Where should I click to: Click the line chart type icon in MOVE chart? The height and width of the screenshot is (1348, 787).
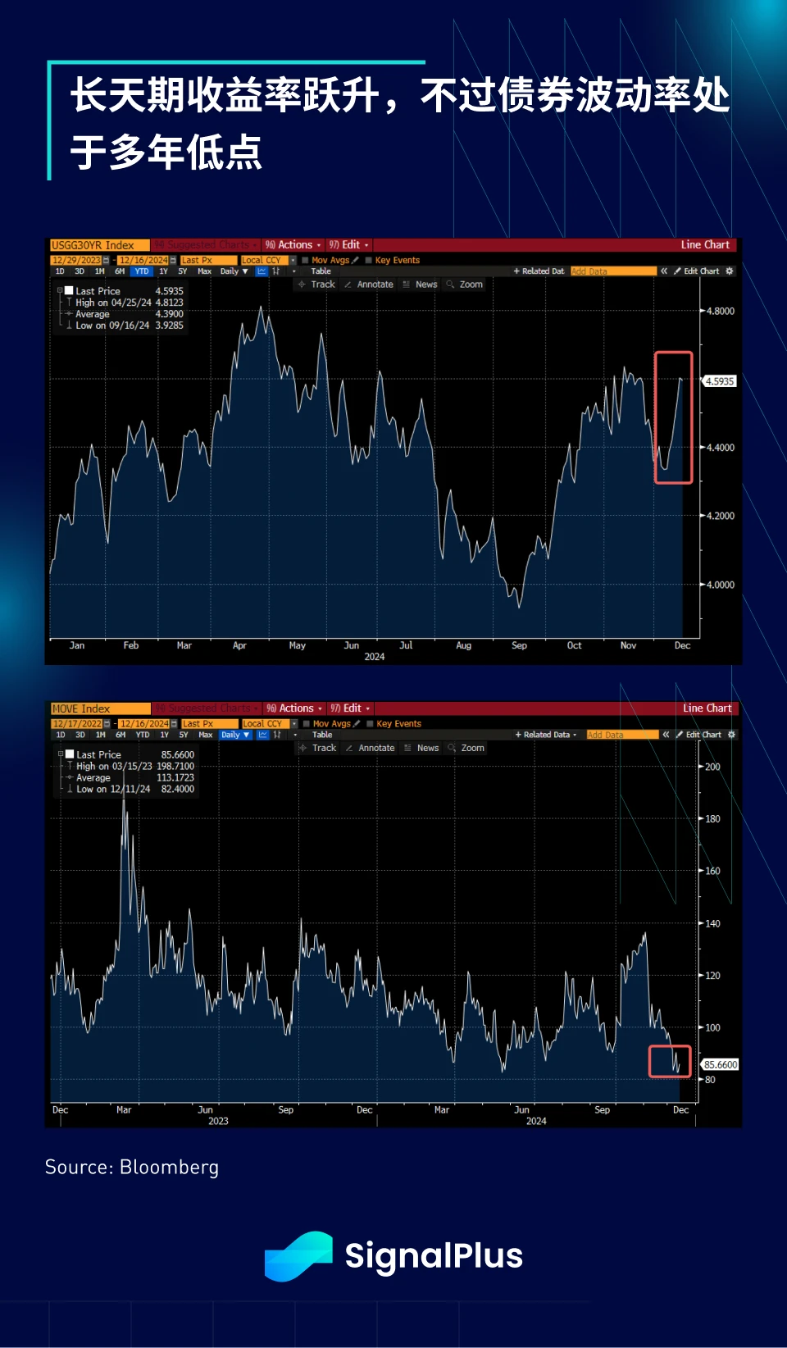[262, 735]
